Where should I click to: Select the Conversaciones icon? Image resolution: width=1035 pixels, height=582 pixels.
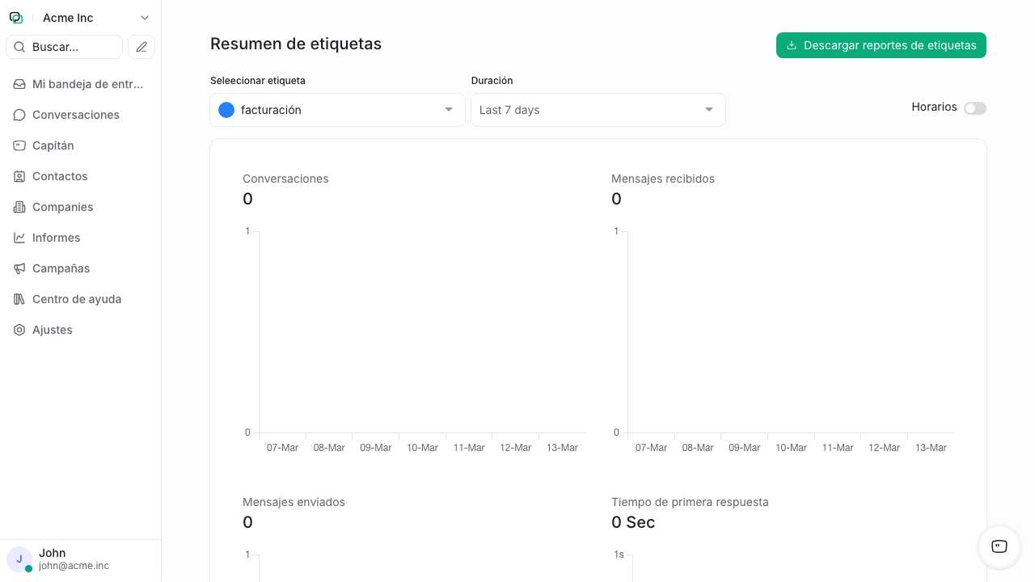[x=19, y=115]
